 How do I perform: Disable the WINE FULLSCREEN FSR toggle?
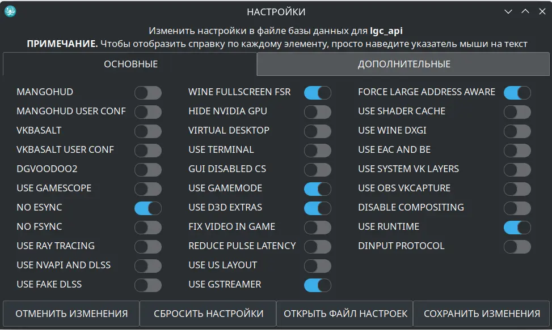[318, 93]
